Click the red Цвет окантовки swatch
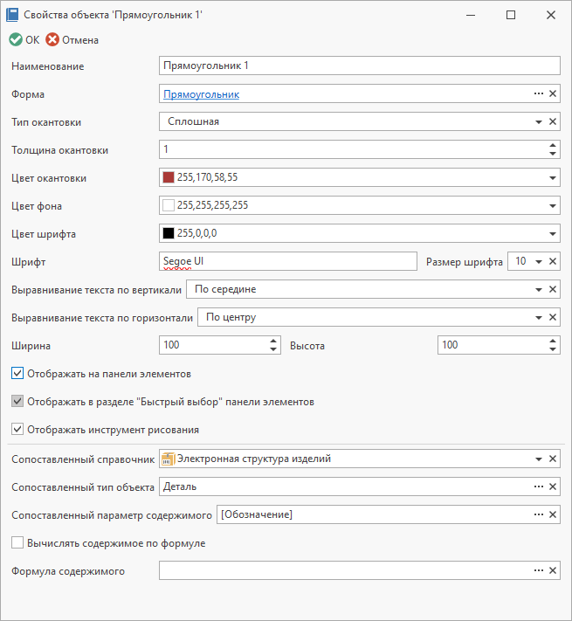Viewport: 572px width, 621px height. tap(169, 177)
